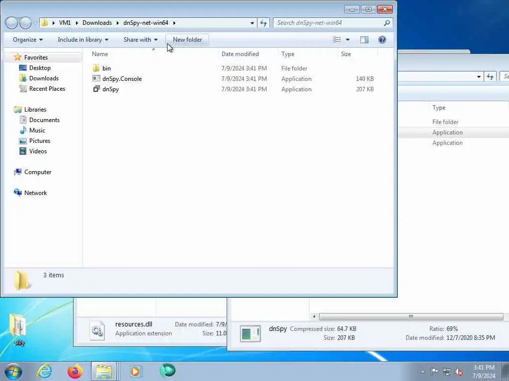Show hidden tray icons arrow
This screenshot has width=509, height=381.
(x=423, y=372)
